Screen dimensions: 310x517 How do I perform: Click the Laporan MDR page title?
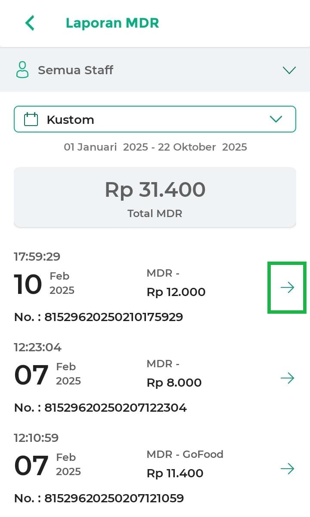pos(112,23)
